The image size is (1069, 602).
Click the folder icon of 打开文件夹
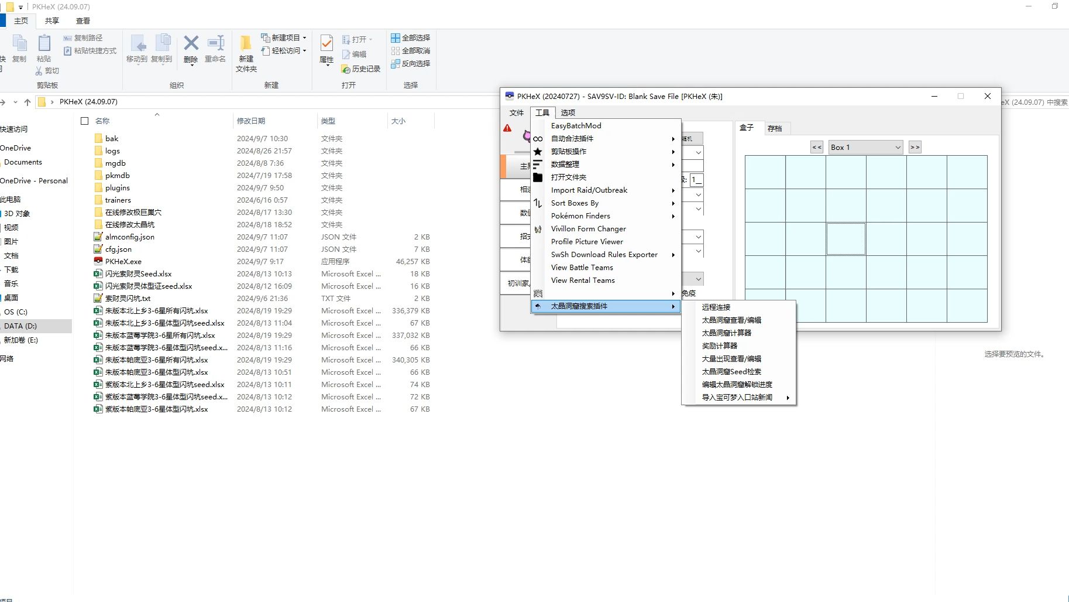click(x=538, y=177)
